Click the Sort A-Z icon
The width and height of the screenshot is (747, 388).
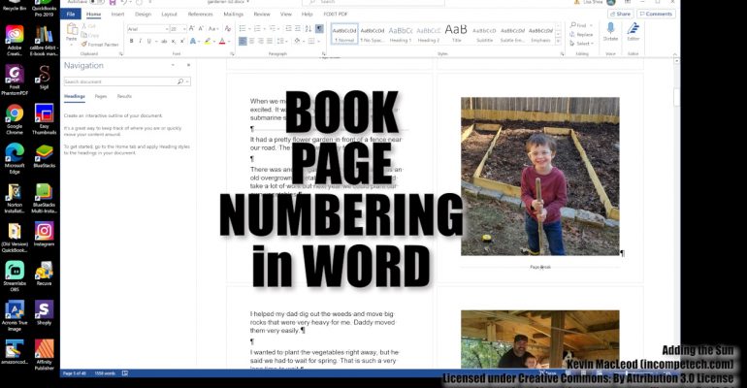[309, 29]
